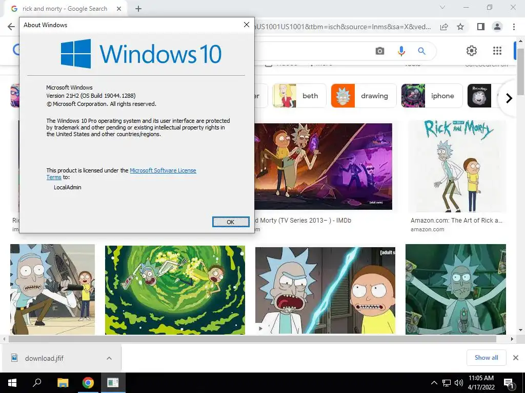Click the search by image camera icon

coord(380,51)
